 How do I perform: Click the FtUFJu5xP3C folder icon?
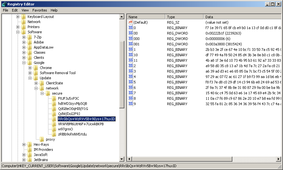tap(54, 99)
